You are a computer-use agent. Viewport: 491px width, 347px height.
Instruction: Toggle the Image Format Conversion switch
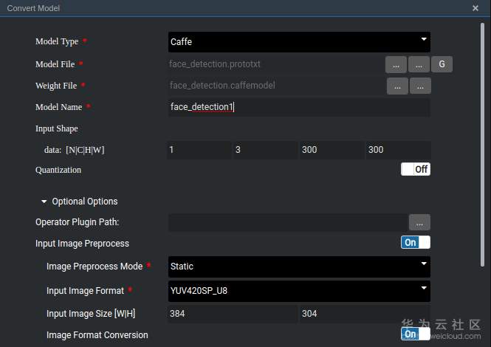click(x=416, y=334)
